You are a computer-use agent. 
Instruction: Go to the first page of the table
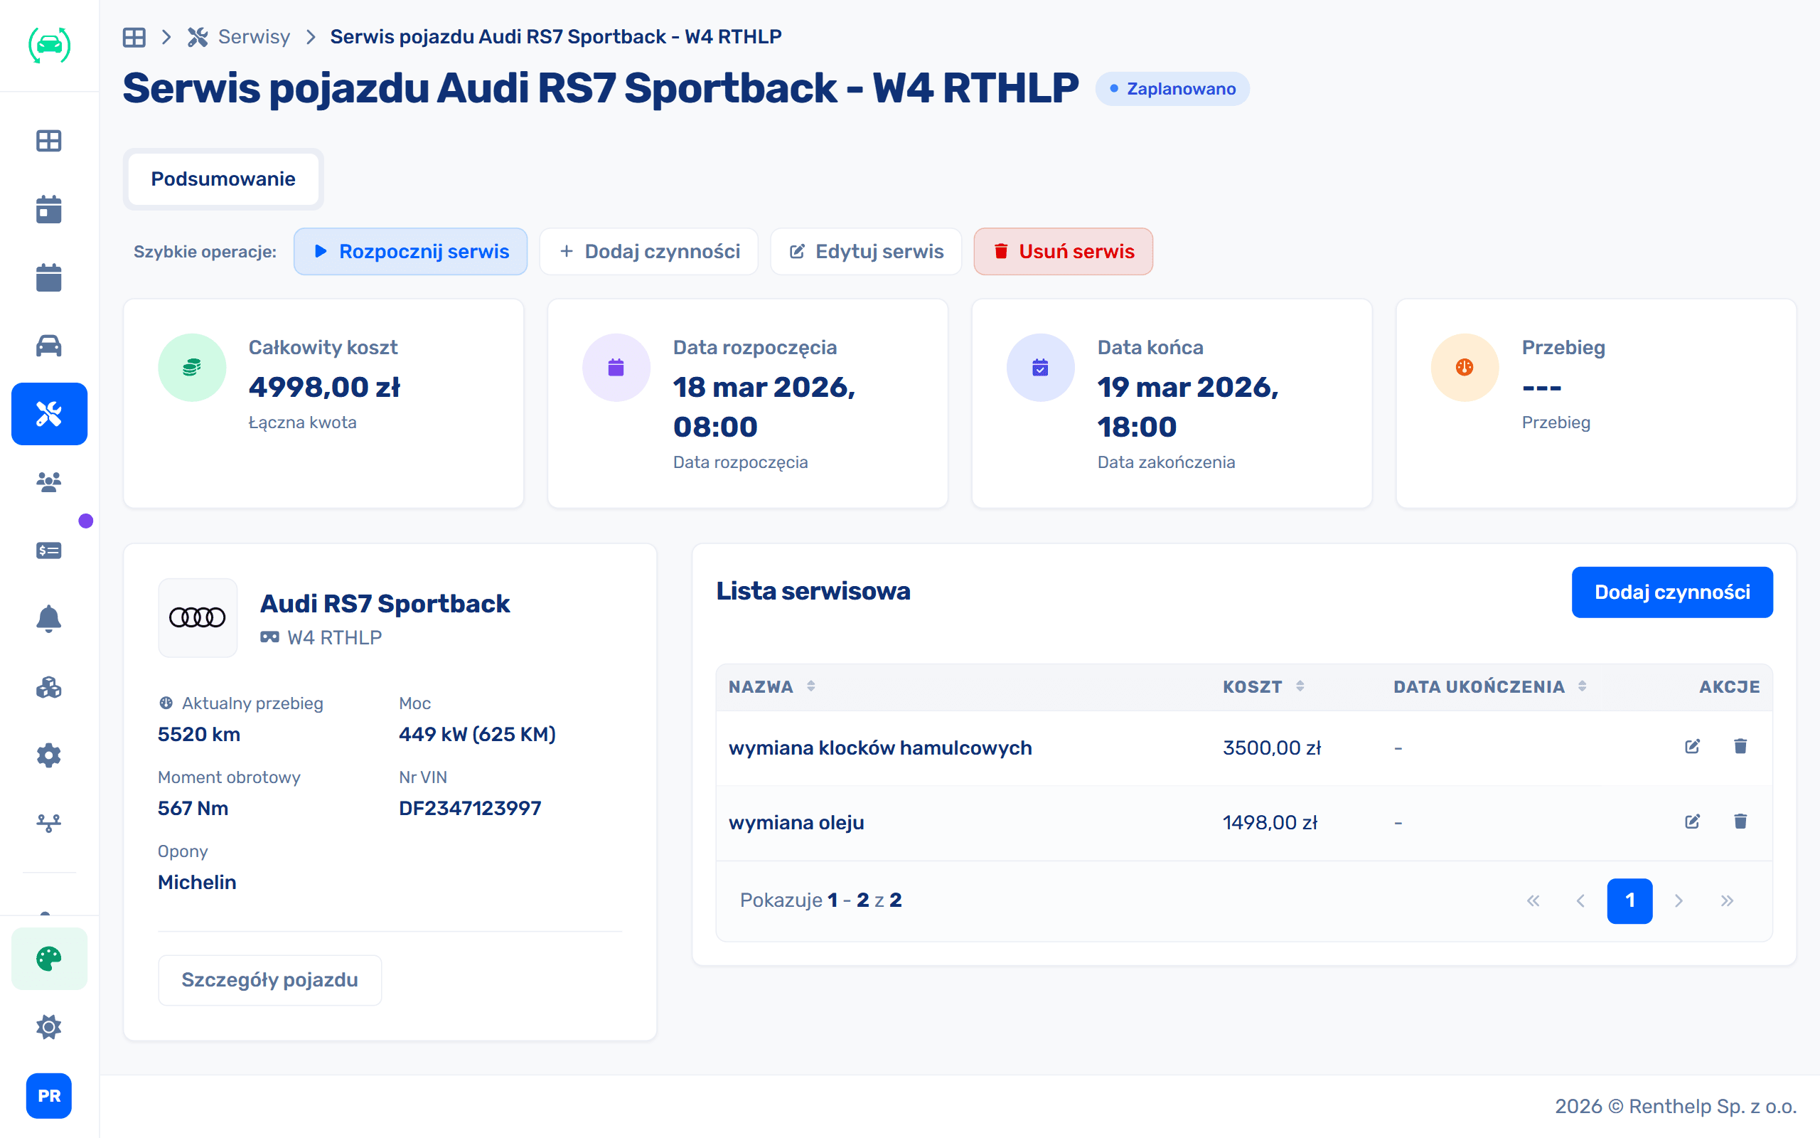[x=1533, y=901]
